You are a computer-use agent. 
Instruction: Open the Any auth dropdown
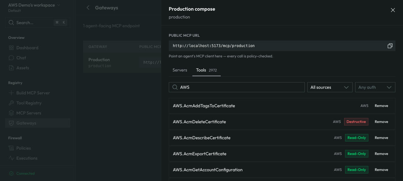tap(375, 87)
